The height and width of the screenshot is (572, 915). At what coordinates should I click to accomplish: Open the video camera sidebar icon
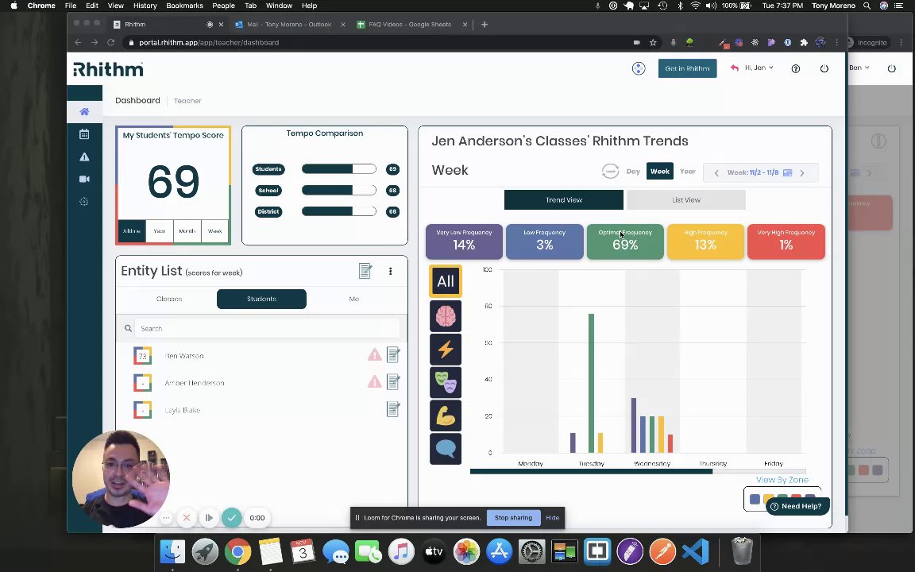point(84,180)
